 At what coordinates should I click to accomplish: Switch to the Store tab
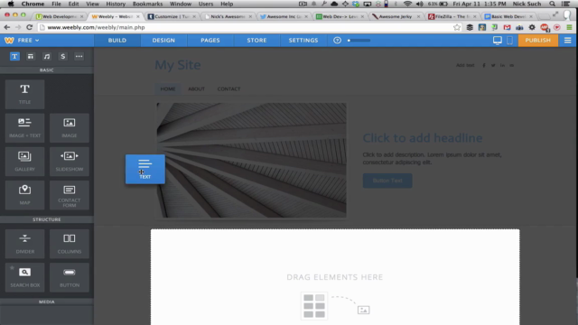point(256,40)
